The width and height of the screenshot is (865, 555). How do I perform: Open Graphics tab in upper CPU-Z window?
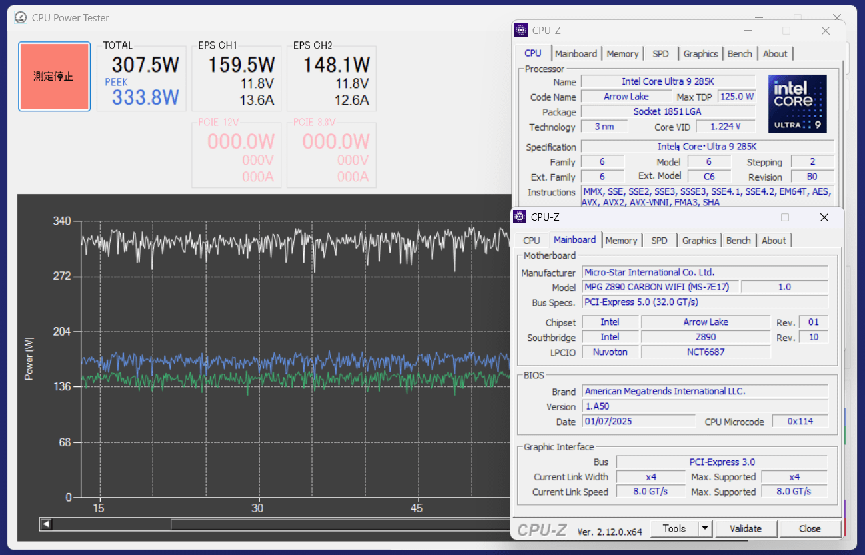(x=701, y=54)
